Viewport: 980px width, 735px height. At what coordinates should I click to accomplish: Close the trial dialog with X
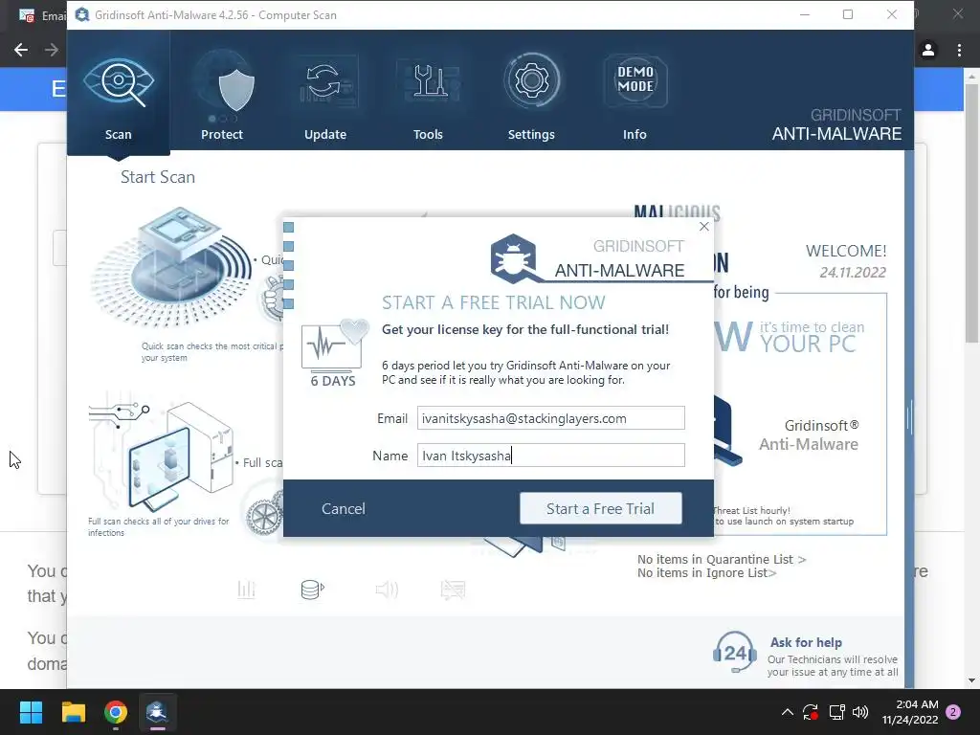704,226
